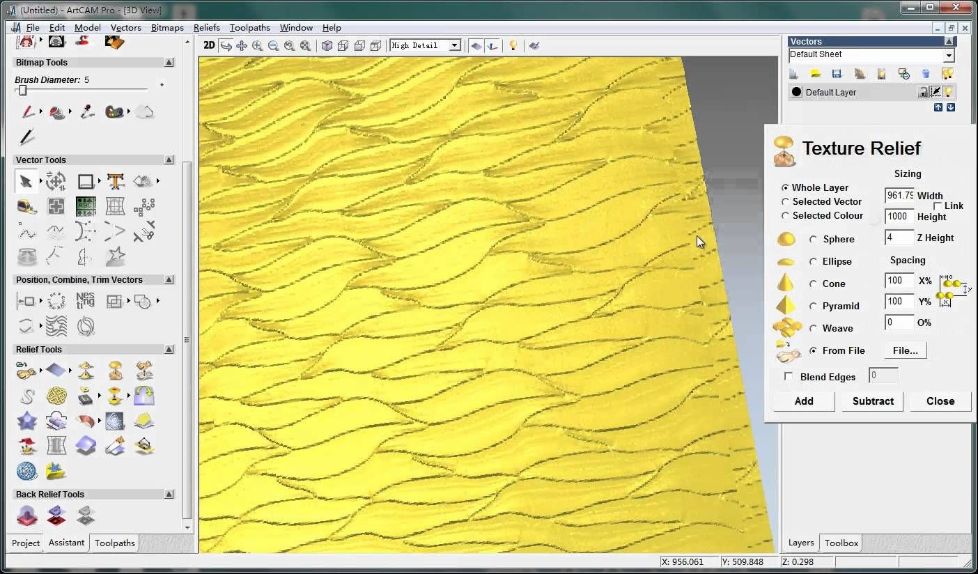This screenshot has width=978, height=574.
Task: Open the Reliefs menu
Action: coord(206,28)
